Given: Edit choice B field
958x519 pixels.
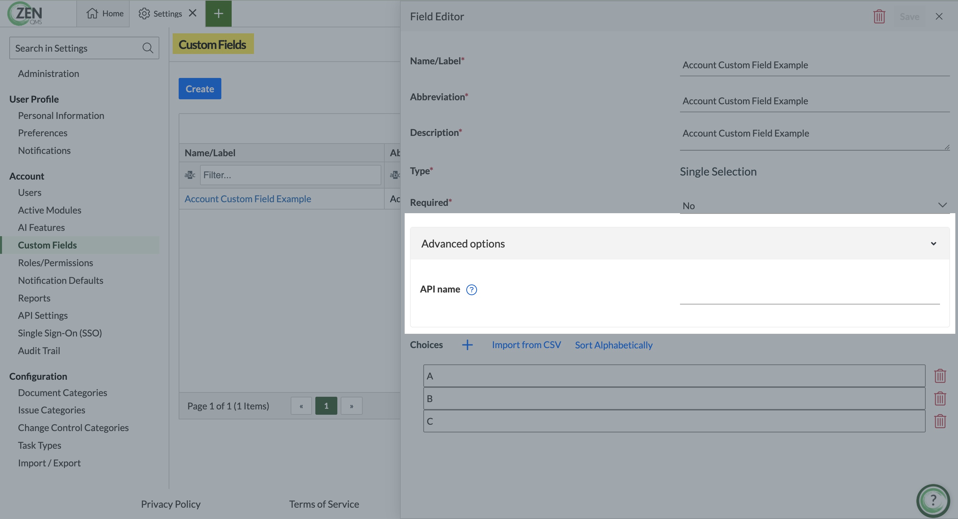Looking at the screenshot, I should point(674,398).
